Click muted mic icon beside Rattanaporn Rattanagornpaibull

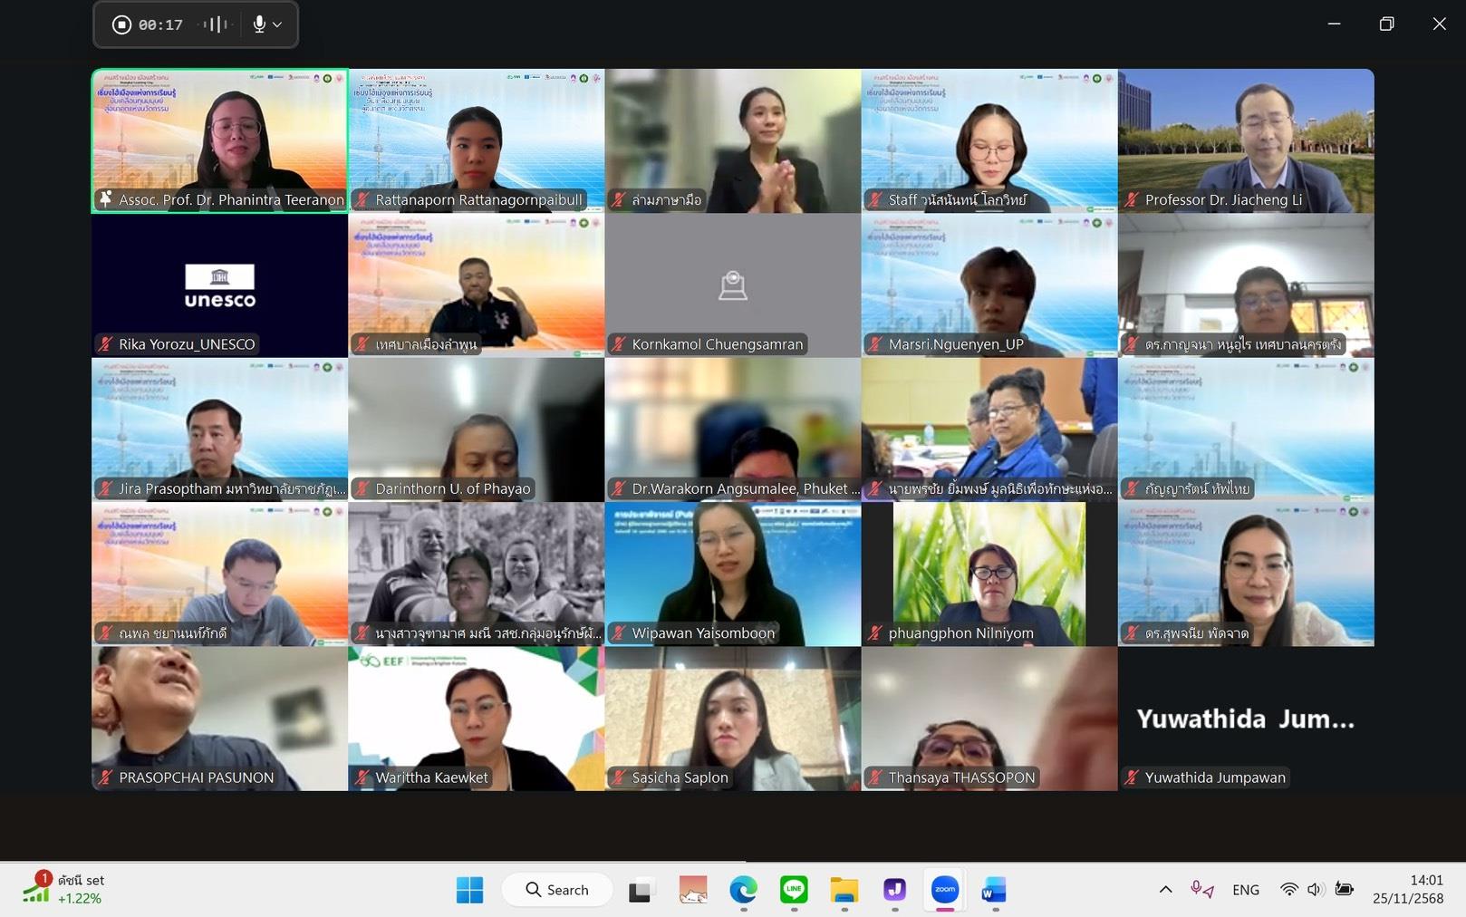(362, 200)
